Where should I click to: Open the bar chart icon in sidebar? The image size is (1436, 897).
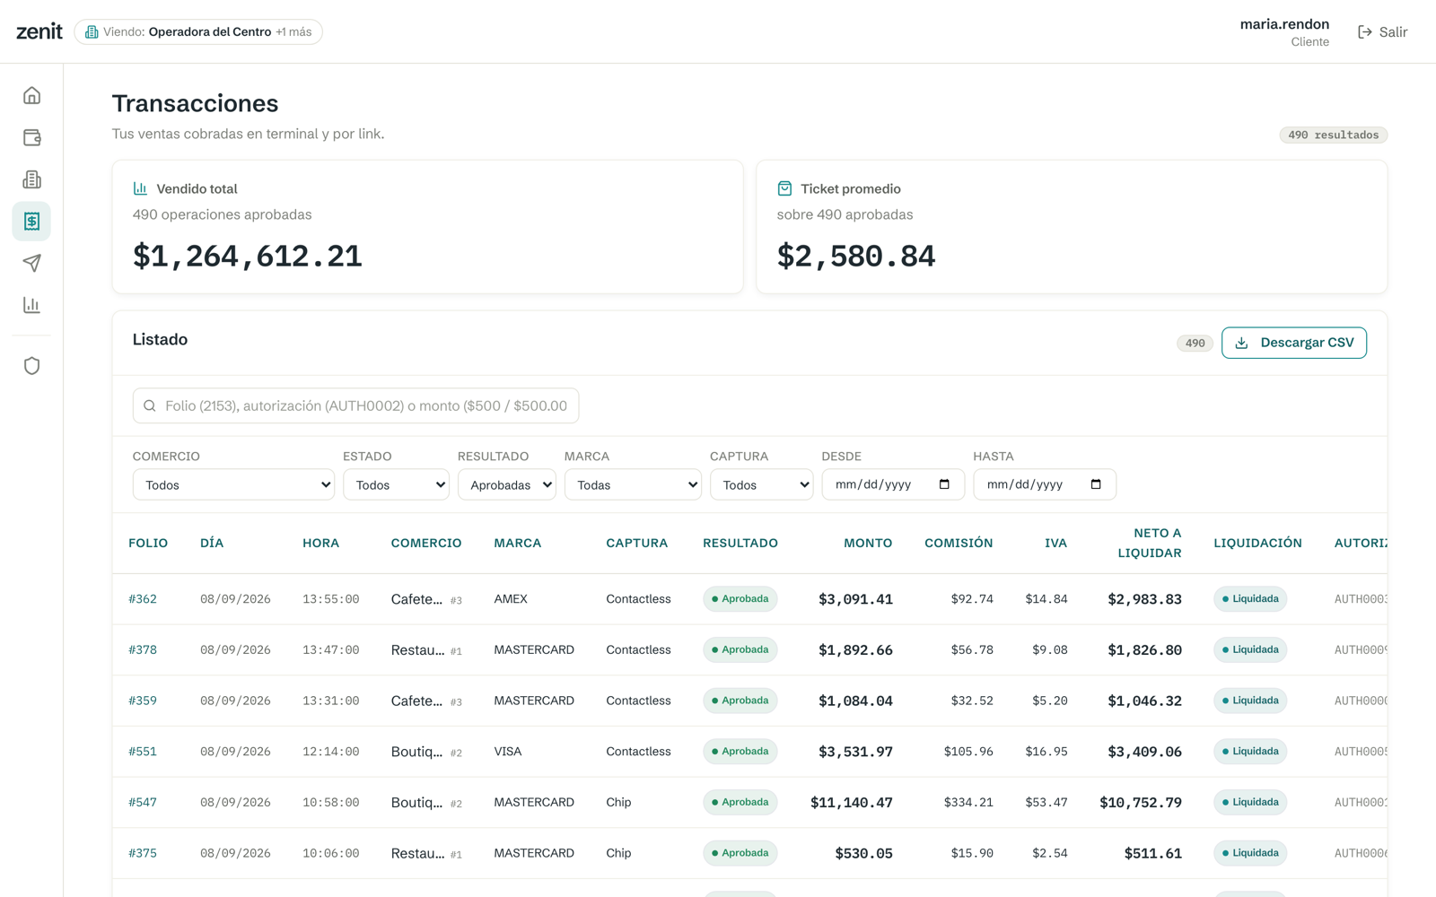31,305
